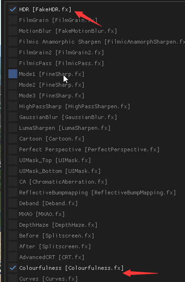This screenshot has height=282, width=185.
Task: Tick the Mode2 FineSharp.fx checkbox
Action: coord(13,85)
